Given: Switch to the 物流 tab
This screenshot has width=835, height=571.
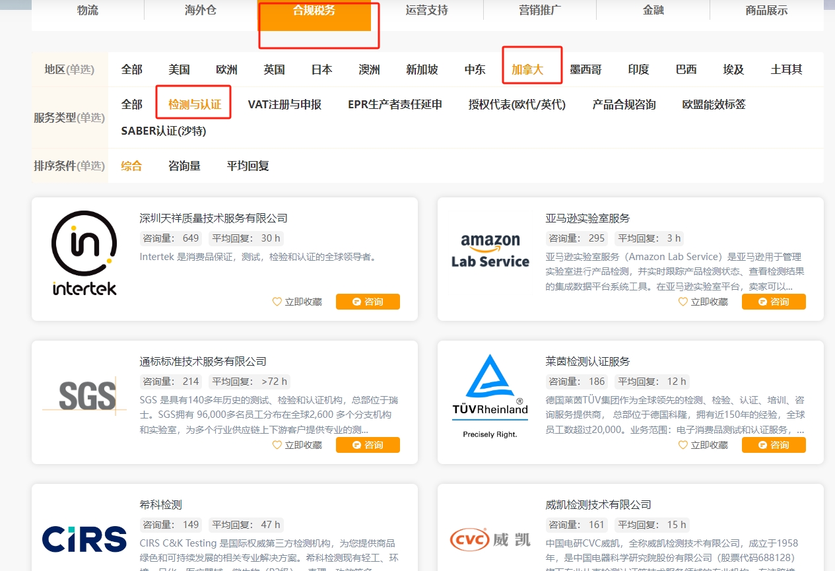Looking at the screenshot, I should coord(88,10).
